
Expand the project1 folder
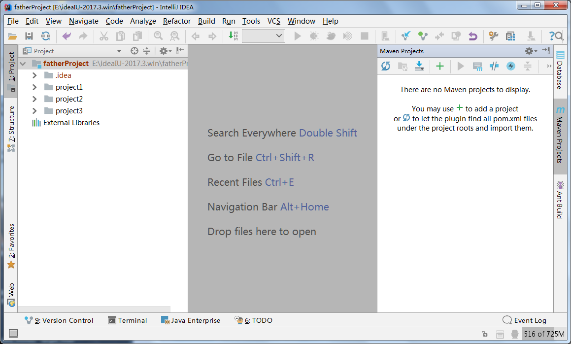coord(34,87)
